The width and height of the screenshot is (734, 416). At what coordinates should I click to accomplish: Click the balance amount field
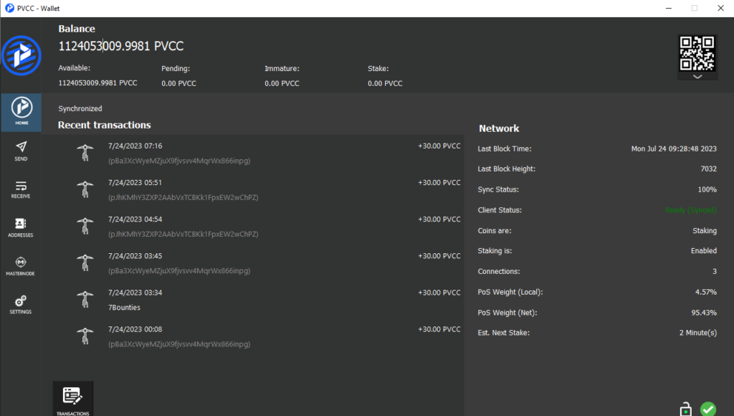(120, 45)
